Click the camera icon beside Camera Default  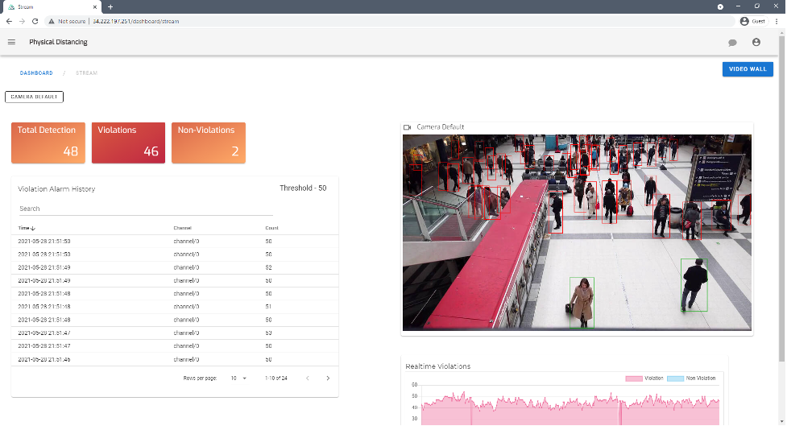[x=407, y=127]
